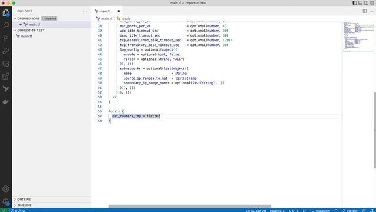
Task: Place cursor on nat_routers_tmp line
Action: (136, 116)
